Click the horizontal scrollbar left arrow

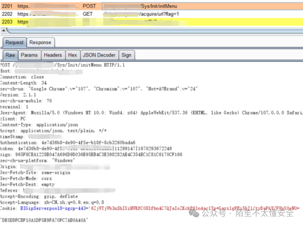point(3,30)
